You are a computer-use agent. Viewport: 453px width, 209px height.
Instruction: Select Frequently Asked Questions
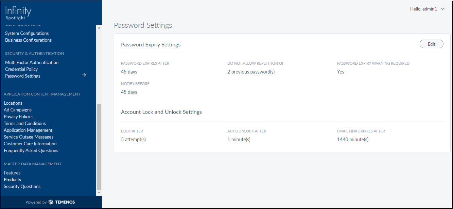[31, 150]
